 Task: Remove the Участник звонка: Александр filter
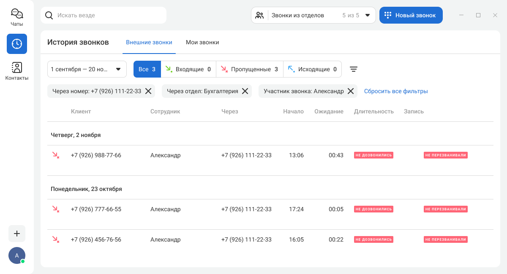tap(350, 91)
